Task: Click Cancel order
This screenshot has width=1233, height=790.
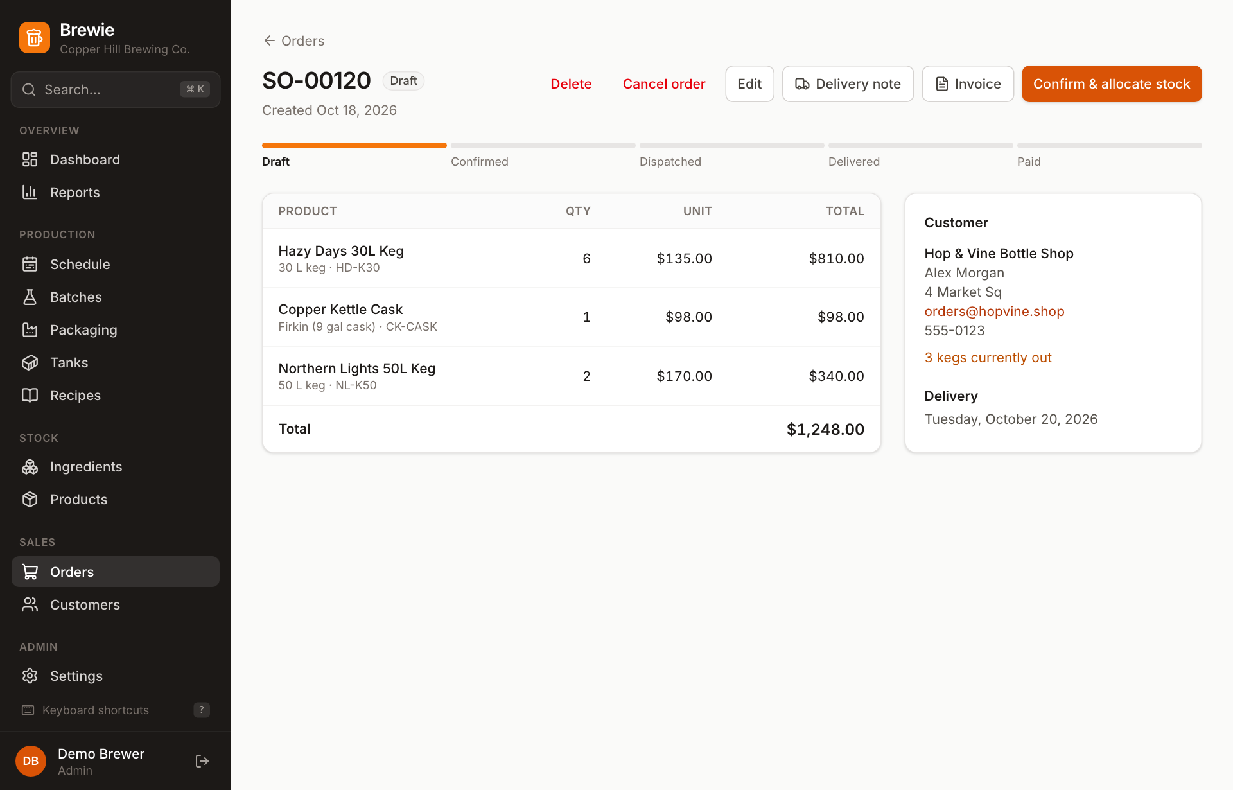Action: [x=664, y=83]
